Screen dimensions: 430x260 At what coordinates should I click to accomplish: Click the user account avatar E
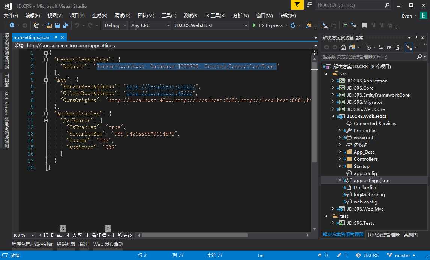pos(423,15)
